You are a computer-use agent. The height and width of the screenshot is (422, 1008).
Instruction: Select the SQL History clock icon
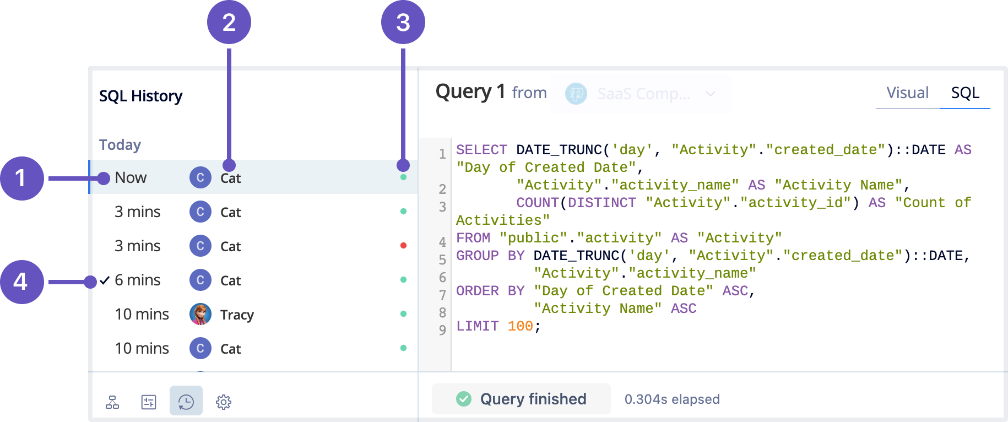186,402
